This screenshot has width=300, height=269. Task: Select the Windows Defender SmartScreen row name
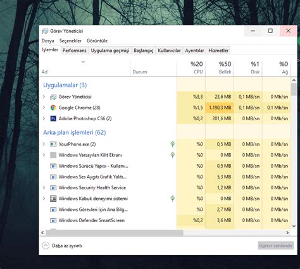tap(92, 220)
